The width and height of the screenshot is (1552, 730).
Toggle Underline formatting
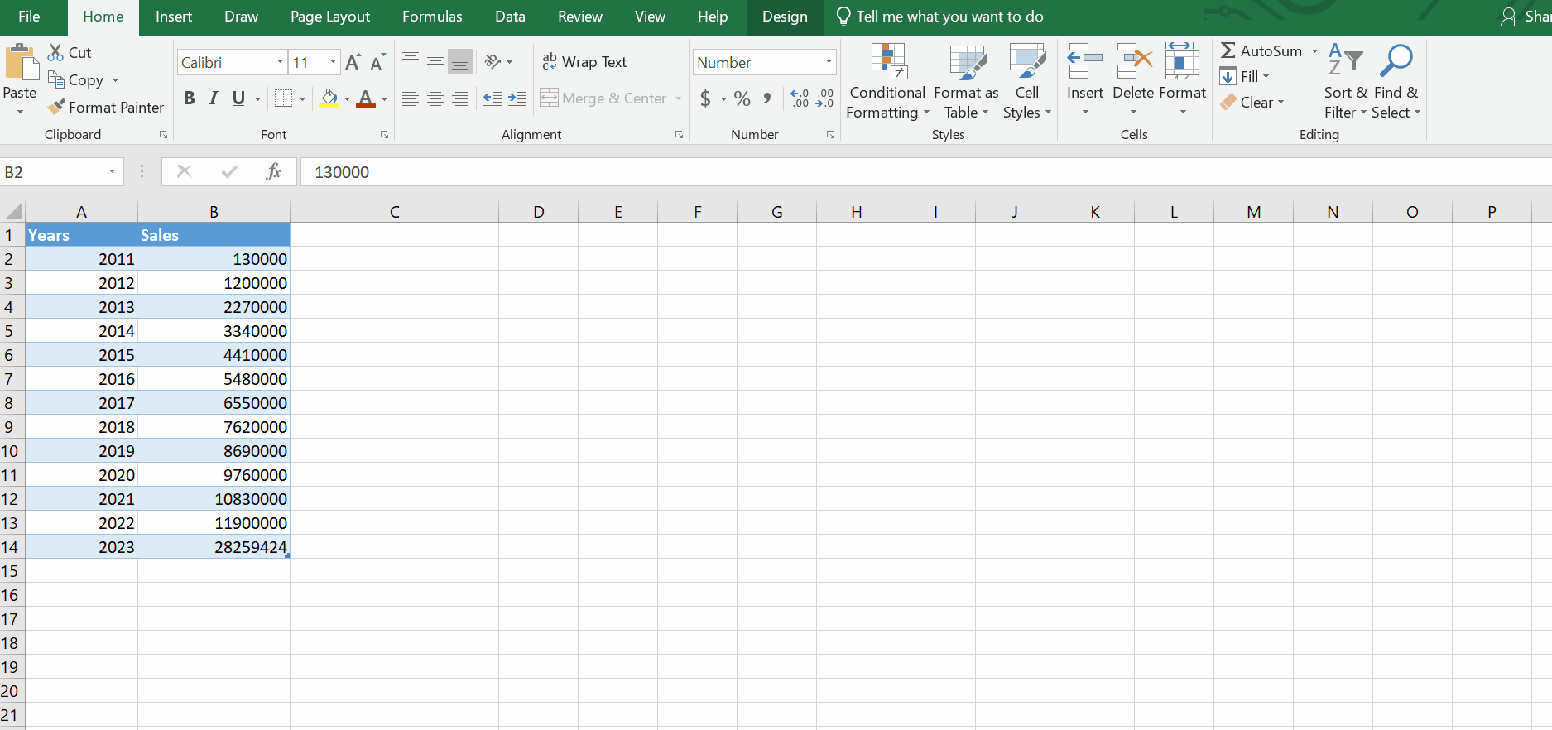238,98
